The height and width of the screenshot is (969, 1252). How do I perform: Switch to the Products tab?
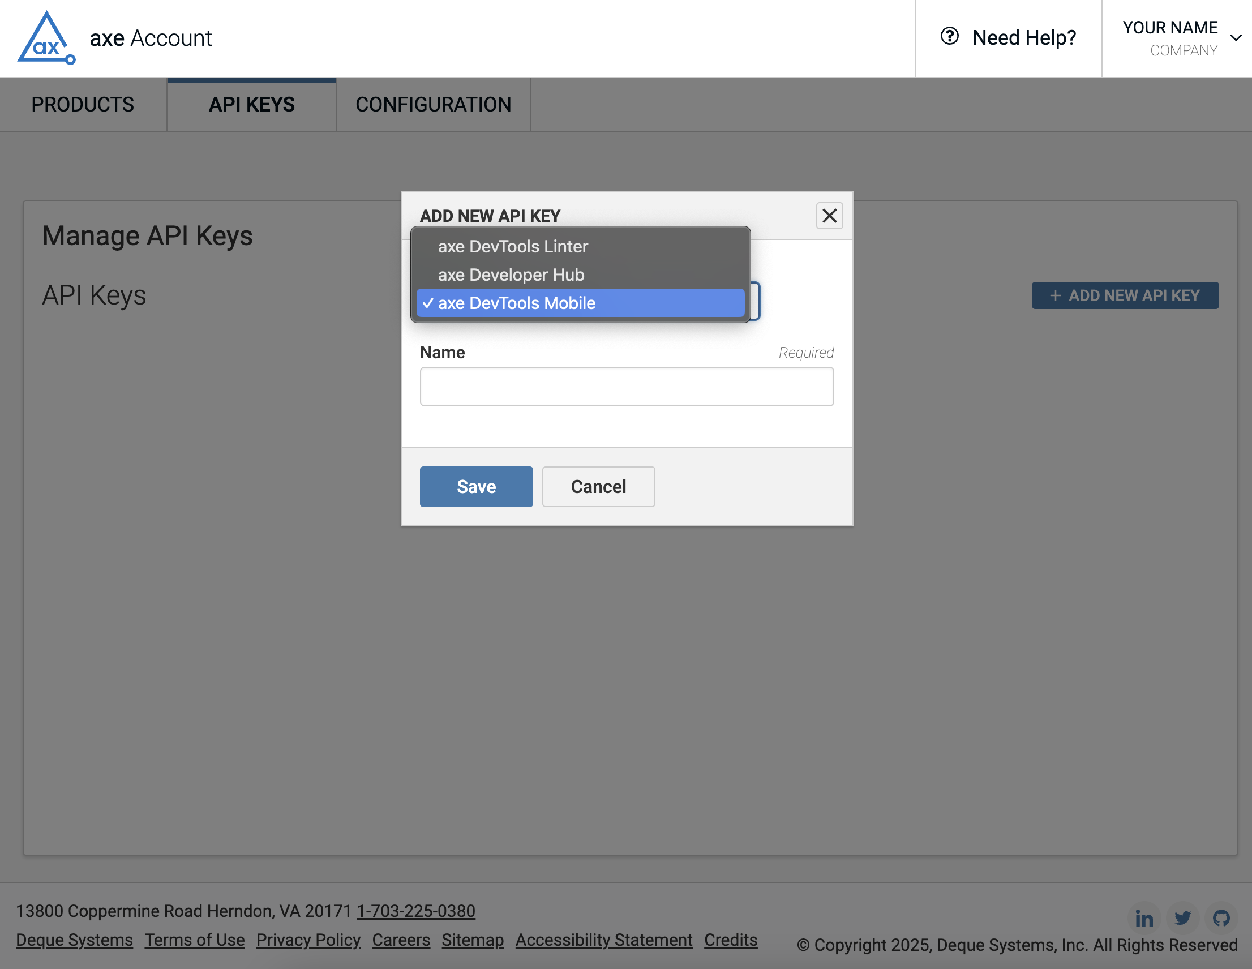click(83, 104)
